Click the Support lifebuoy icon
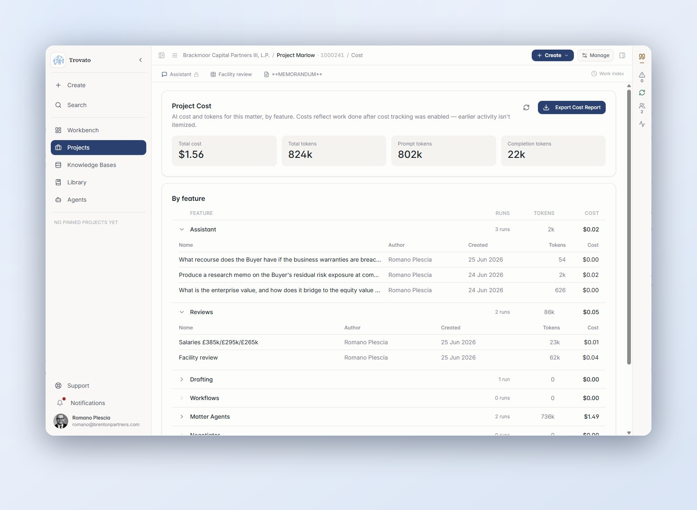The image size is (697, 510). click(58, 386)
